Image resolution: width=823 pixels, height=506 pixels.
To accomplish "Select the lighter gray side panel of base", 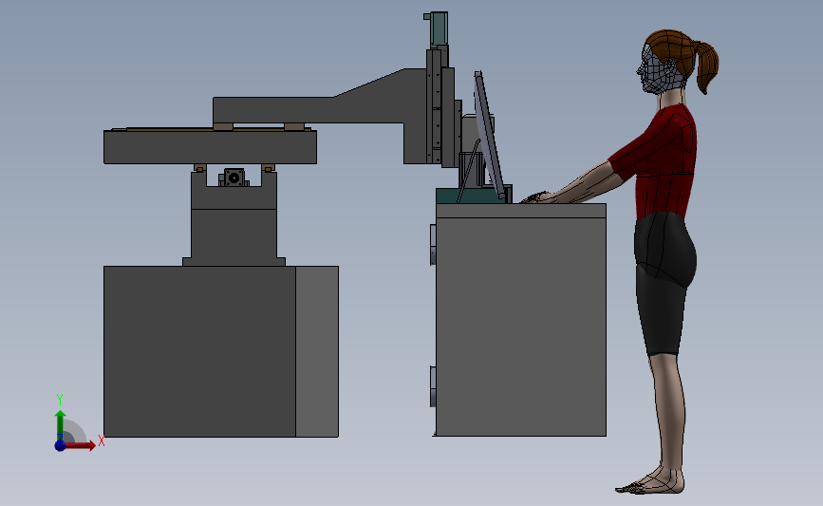I will pyautogui.click(x=317, y=351).
